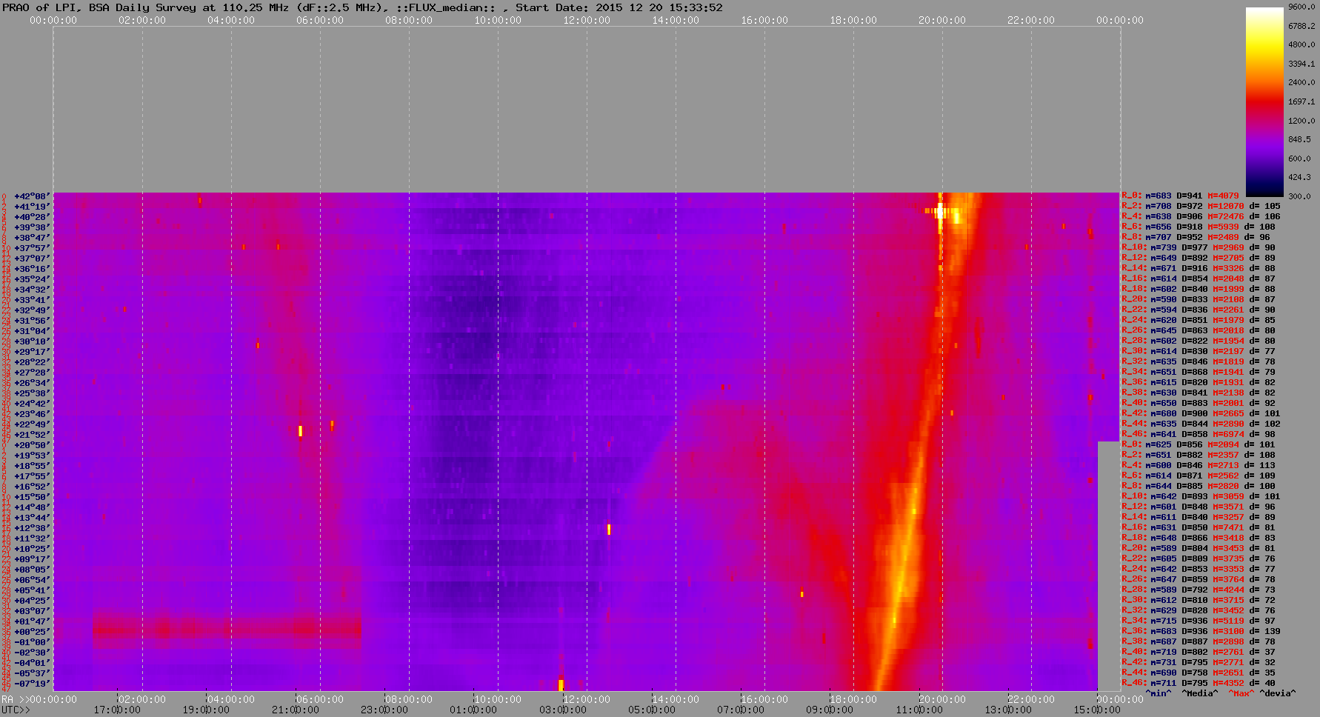The height and width of the screenshot is (717, 1320).
Task: Click declination label +37°57'
Action: coord(32,248)
